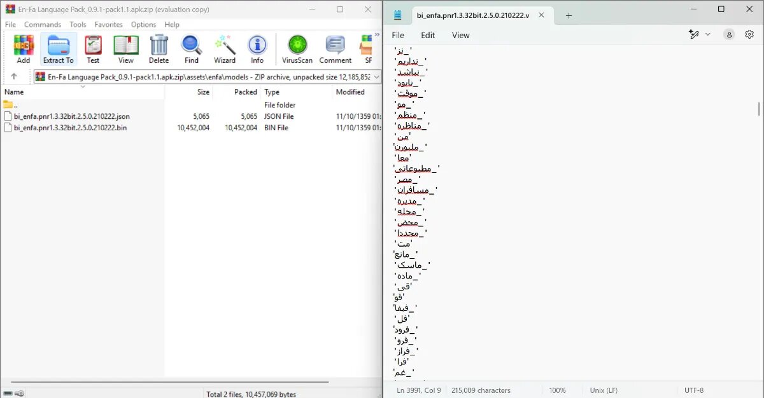Click the Delete icon on WinRAR toolbar
Screen dimensions: 764x398
click(x=159, y=48)
